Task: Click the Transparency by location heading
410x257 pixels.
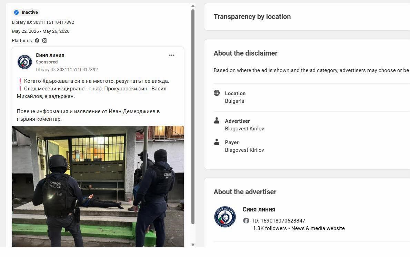Action: pos(252,17)
